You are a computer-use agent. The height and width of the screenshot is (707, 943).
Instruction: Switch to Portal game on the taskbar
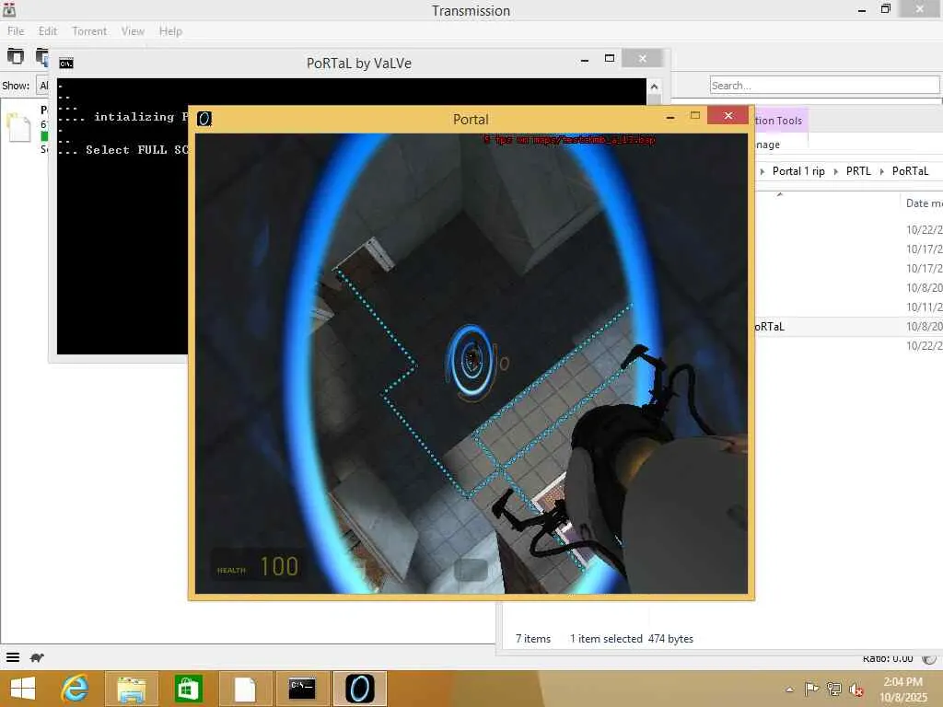click(x=360, y=689)
